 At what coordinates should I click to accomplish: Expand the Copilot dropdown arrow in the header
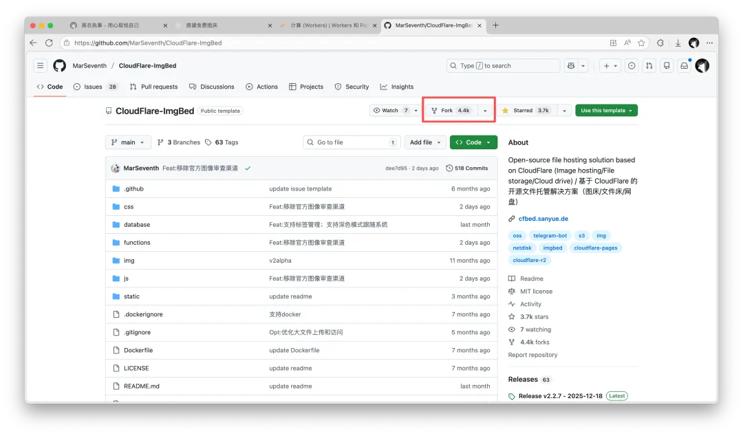[x=583, y=66]
